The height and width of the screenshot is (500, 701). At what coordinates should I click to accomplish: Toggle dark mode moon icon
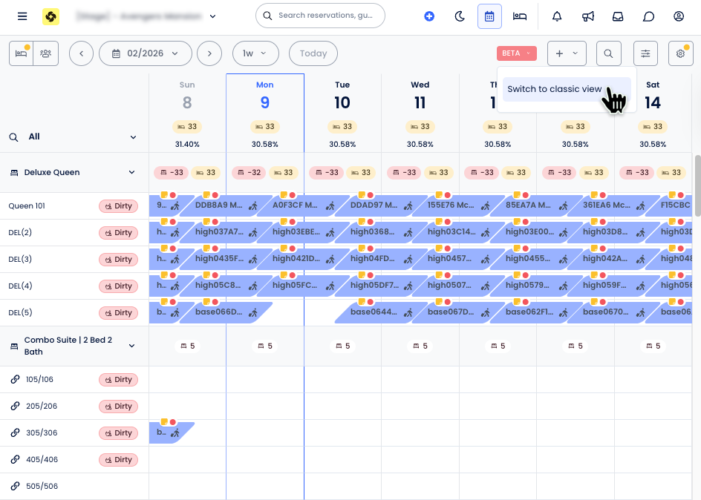coord(460,16)
